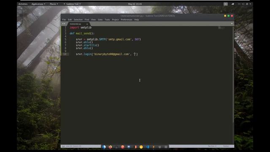The width and height of the screenshot is (270, 152).
Task: Click the Line and Column status text
Action: click(x=73, y=146)
